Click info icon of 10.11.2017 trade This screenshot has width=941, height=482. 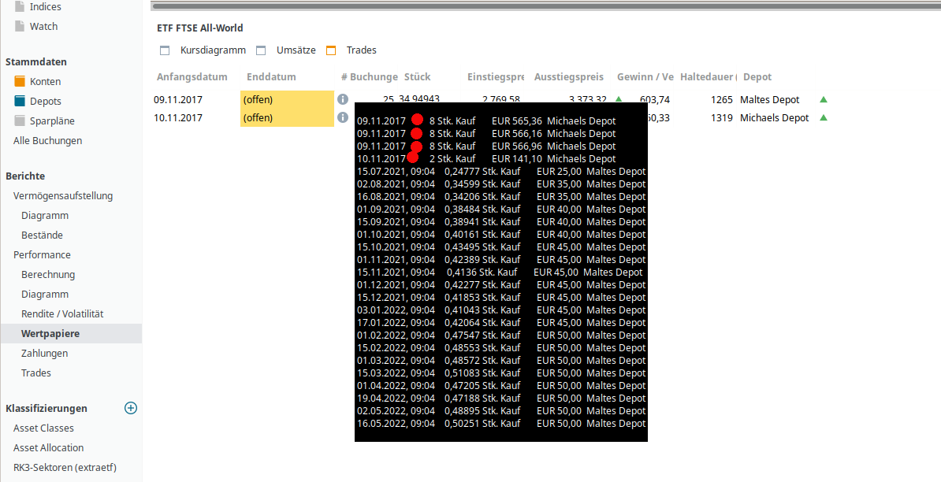(x=343, y=117)
